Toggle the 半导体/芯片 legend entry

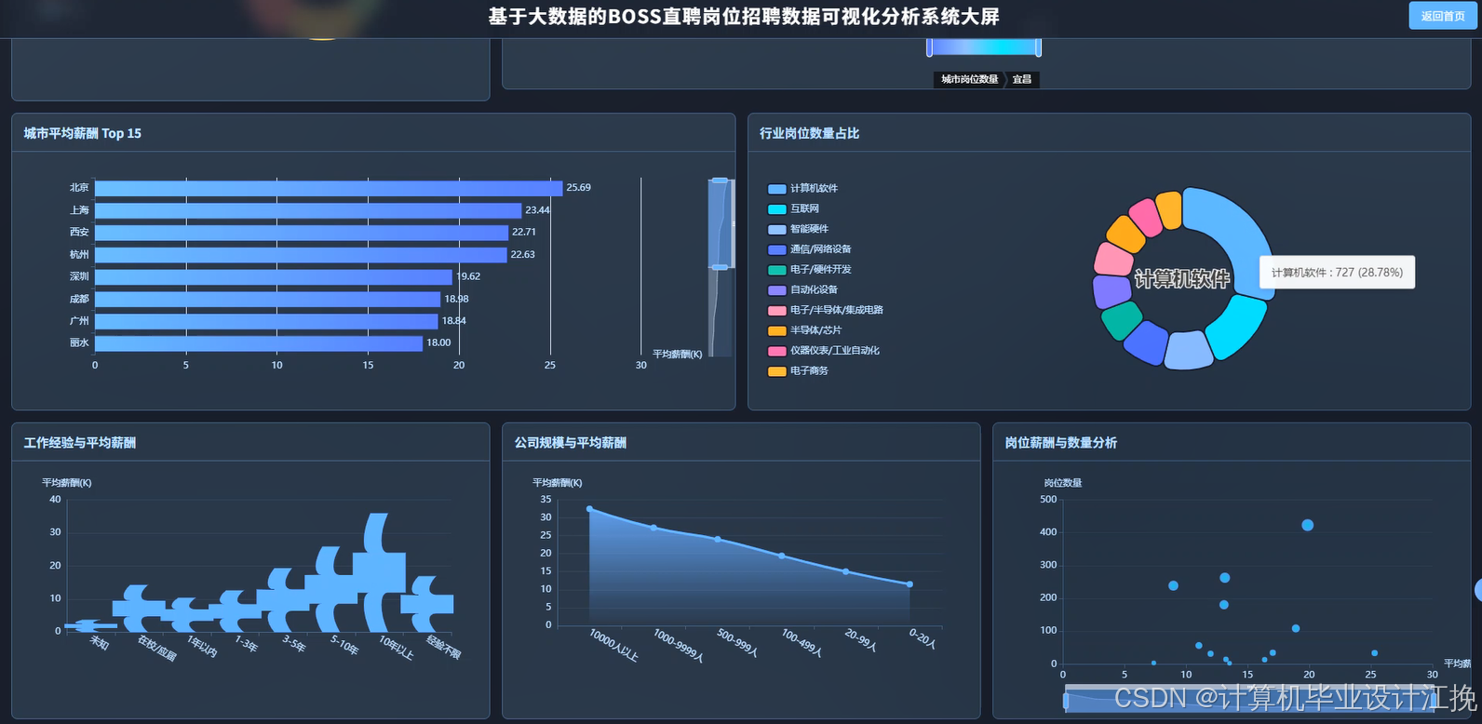click(x=804, y=330)
